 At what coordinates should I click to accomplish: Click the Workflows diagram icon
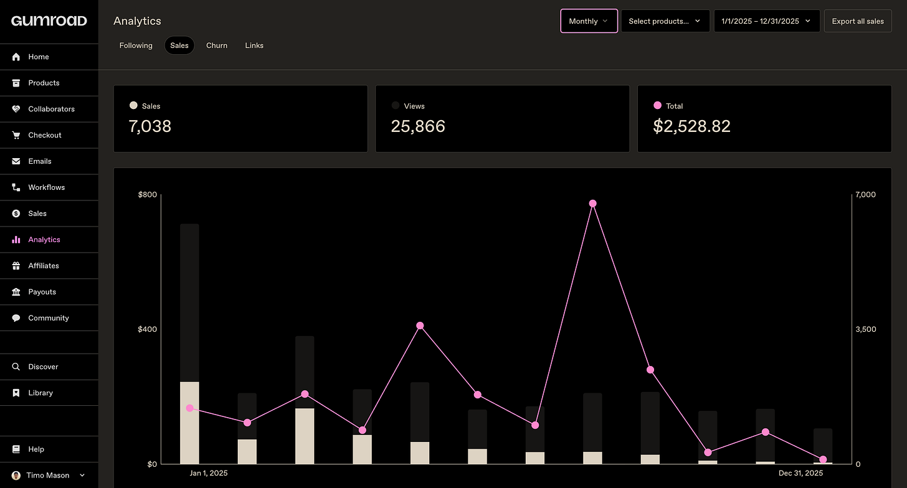click(x=16, y=187)
